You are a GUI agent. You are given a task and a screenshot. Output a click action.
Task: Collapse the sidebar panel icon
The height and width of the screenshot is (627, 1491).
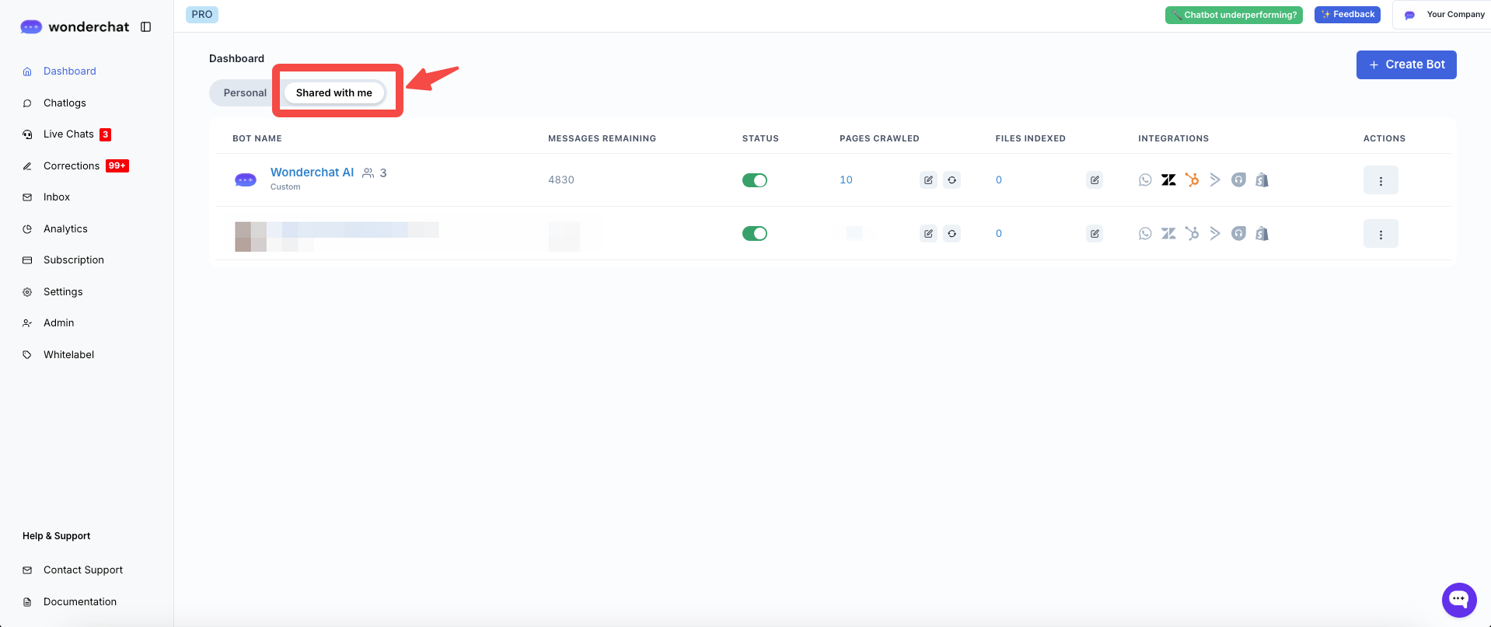(145, 27)
